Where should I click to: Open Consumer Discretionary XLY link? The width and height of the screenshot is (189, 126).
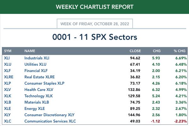(x=49, y=115)
